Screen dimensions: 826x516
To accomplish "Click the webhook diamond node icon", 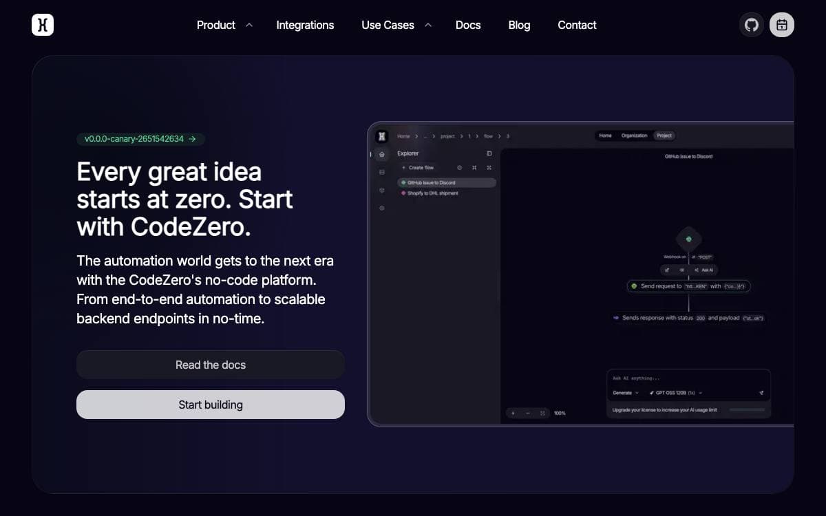I will coord(688,239).
